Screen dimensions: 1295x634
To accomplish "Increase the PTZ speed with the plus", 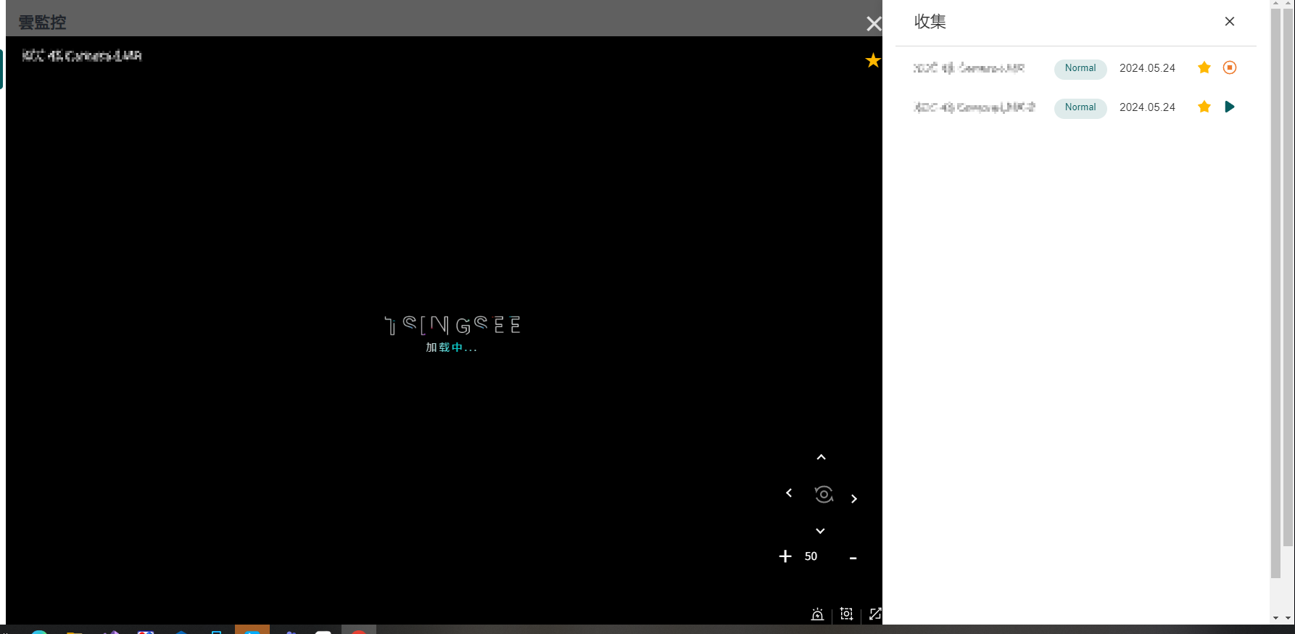I will point(785,556).
